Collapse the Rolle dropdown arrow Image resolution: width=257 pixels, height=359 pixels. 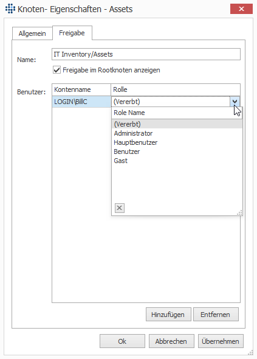(x=235, y=102)
